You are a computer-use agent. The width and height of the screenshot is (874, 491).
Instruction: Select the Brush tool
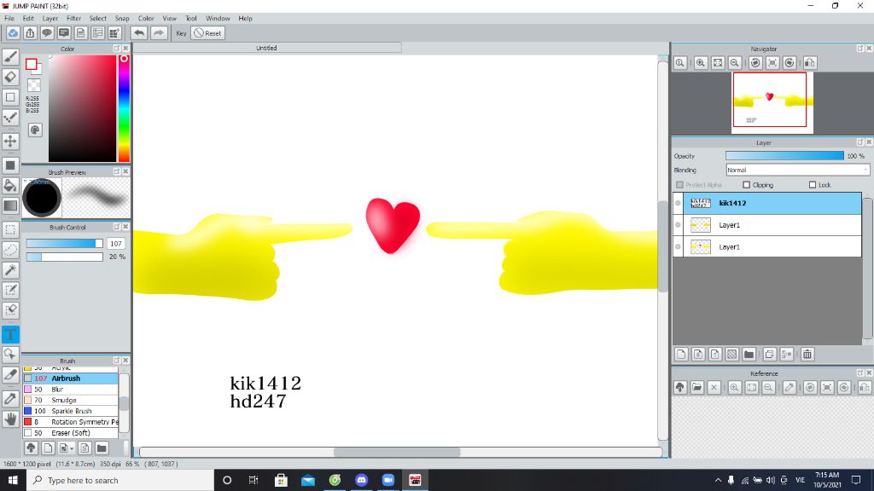[10, 56]
